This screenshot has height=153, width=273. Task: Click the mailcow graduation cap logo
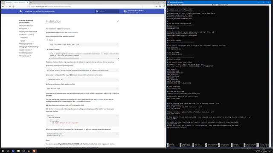[20, 11]
